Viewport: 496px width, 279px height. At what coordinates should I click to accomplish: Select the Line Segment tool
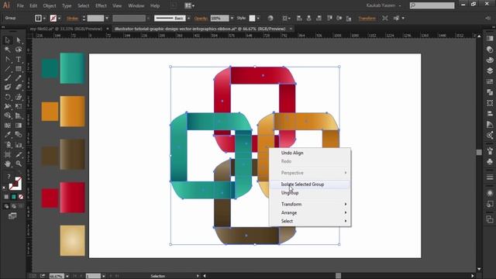pos(8,69)
